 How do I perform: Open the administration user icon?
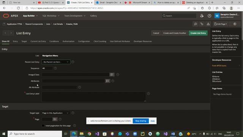(x=202, y=16)
